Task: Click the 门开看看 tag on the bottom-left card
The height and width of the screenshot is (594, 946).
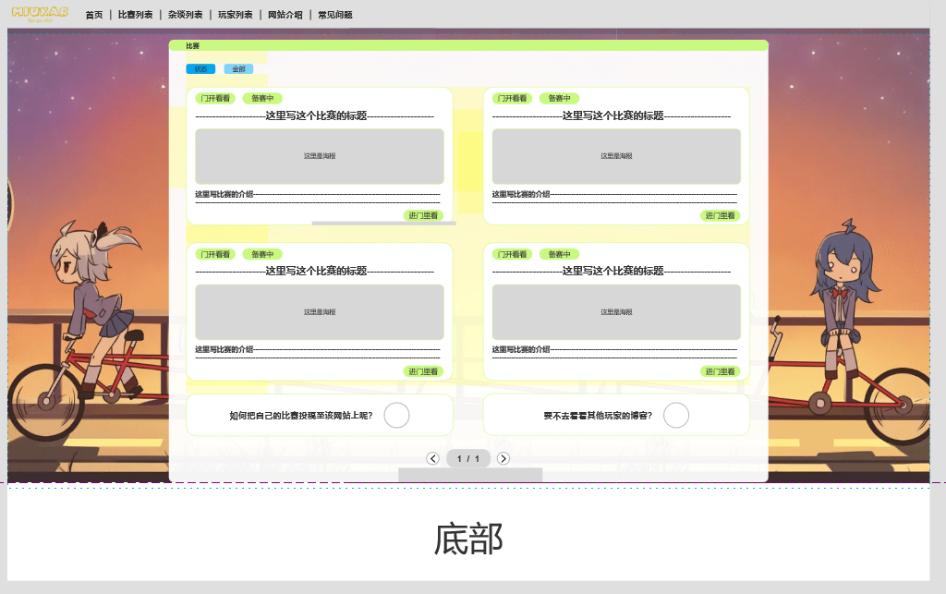Action: point(215,254)
